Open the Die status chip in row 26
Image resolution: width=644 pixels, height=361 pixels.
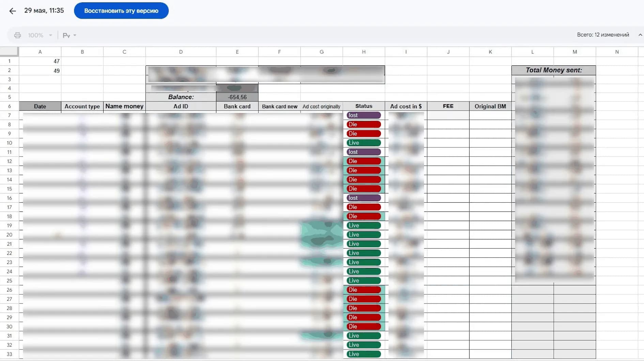(364, 290)
